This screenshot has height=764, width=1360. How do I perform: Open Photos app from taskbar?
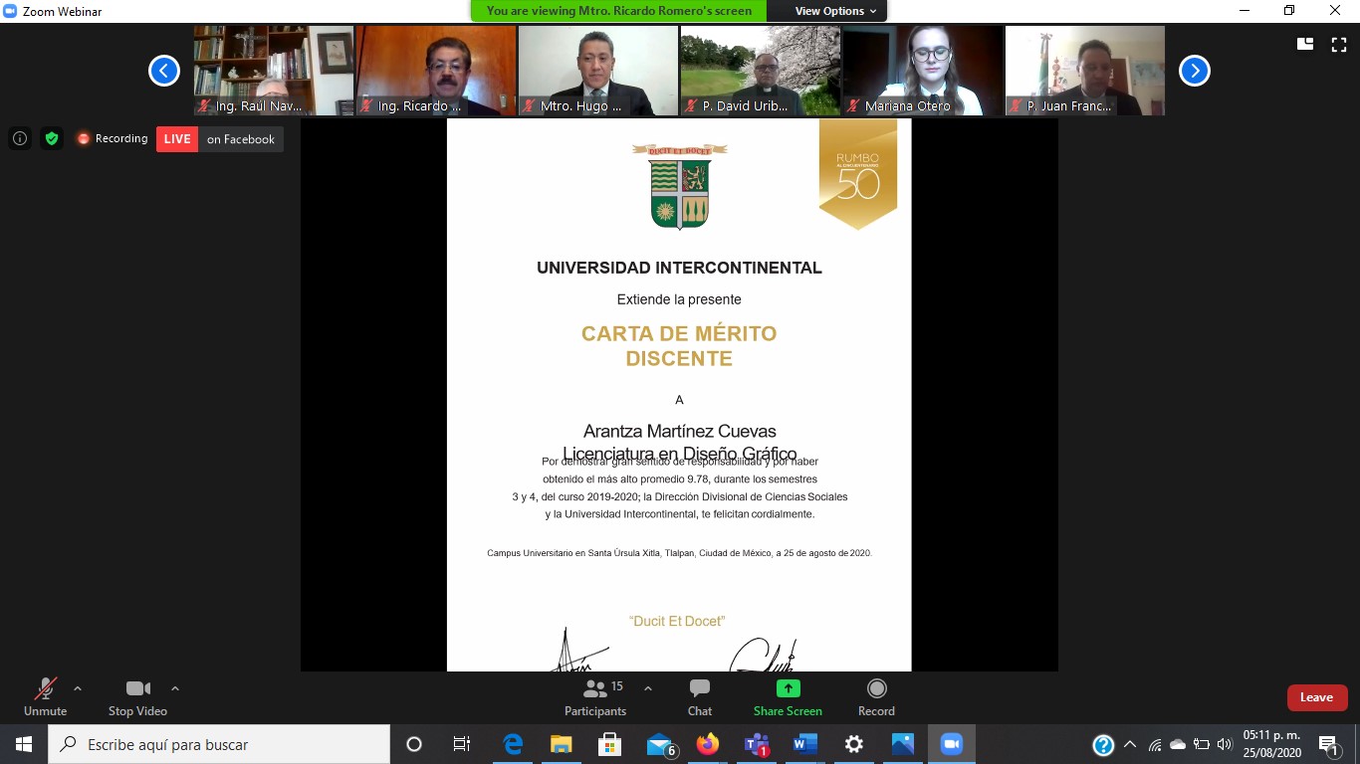coord(903,744)
